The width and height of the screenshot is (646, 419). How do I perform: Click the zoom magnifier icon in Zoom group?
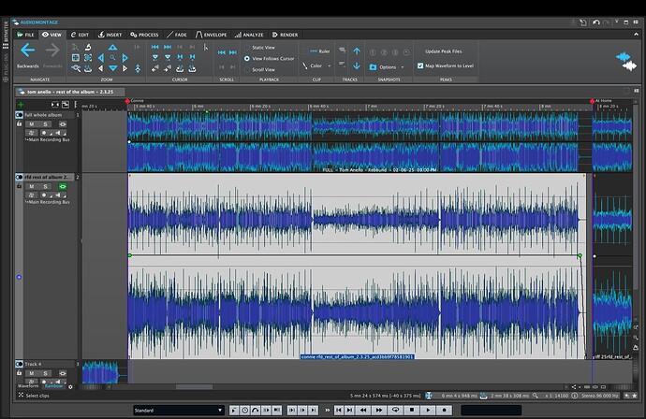coord(112,58)
